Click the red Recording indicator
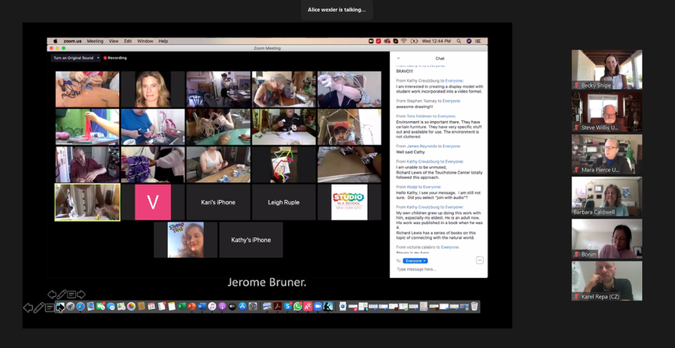675x348 pixels. 115,58
